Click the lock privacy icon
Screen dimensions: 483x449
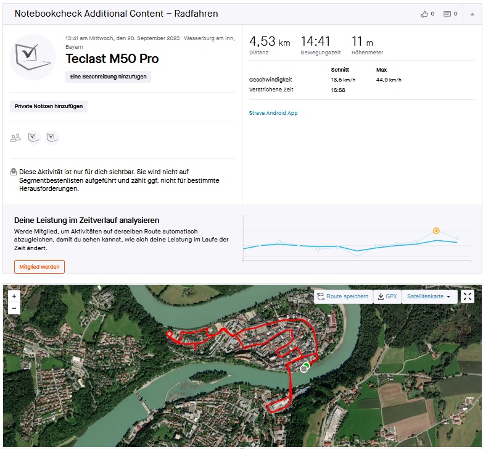[x=13, y=172]
